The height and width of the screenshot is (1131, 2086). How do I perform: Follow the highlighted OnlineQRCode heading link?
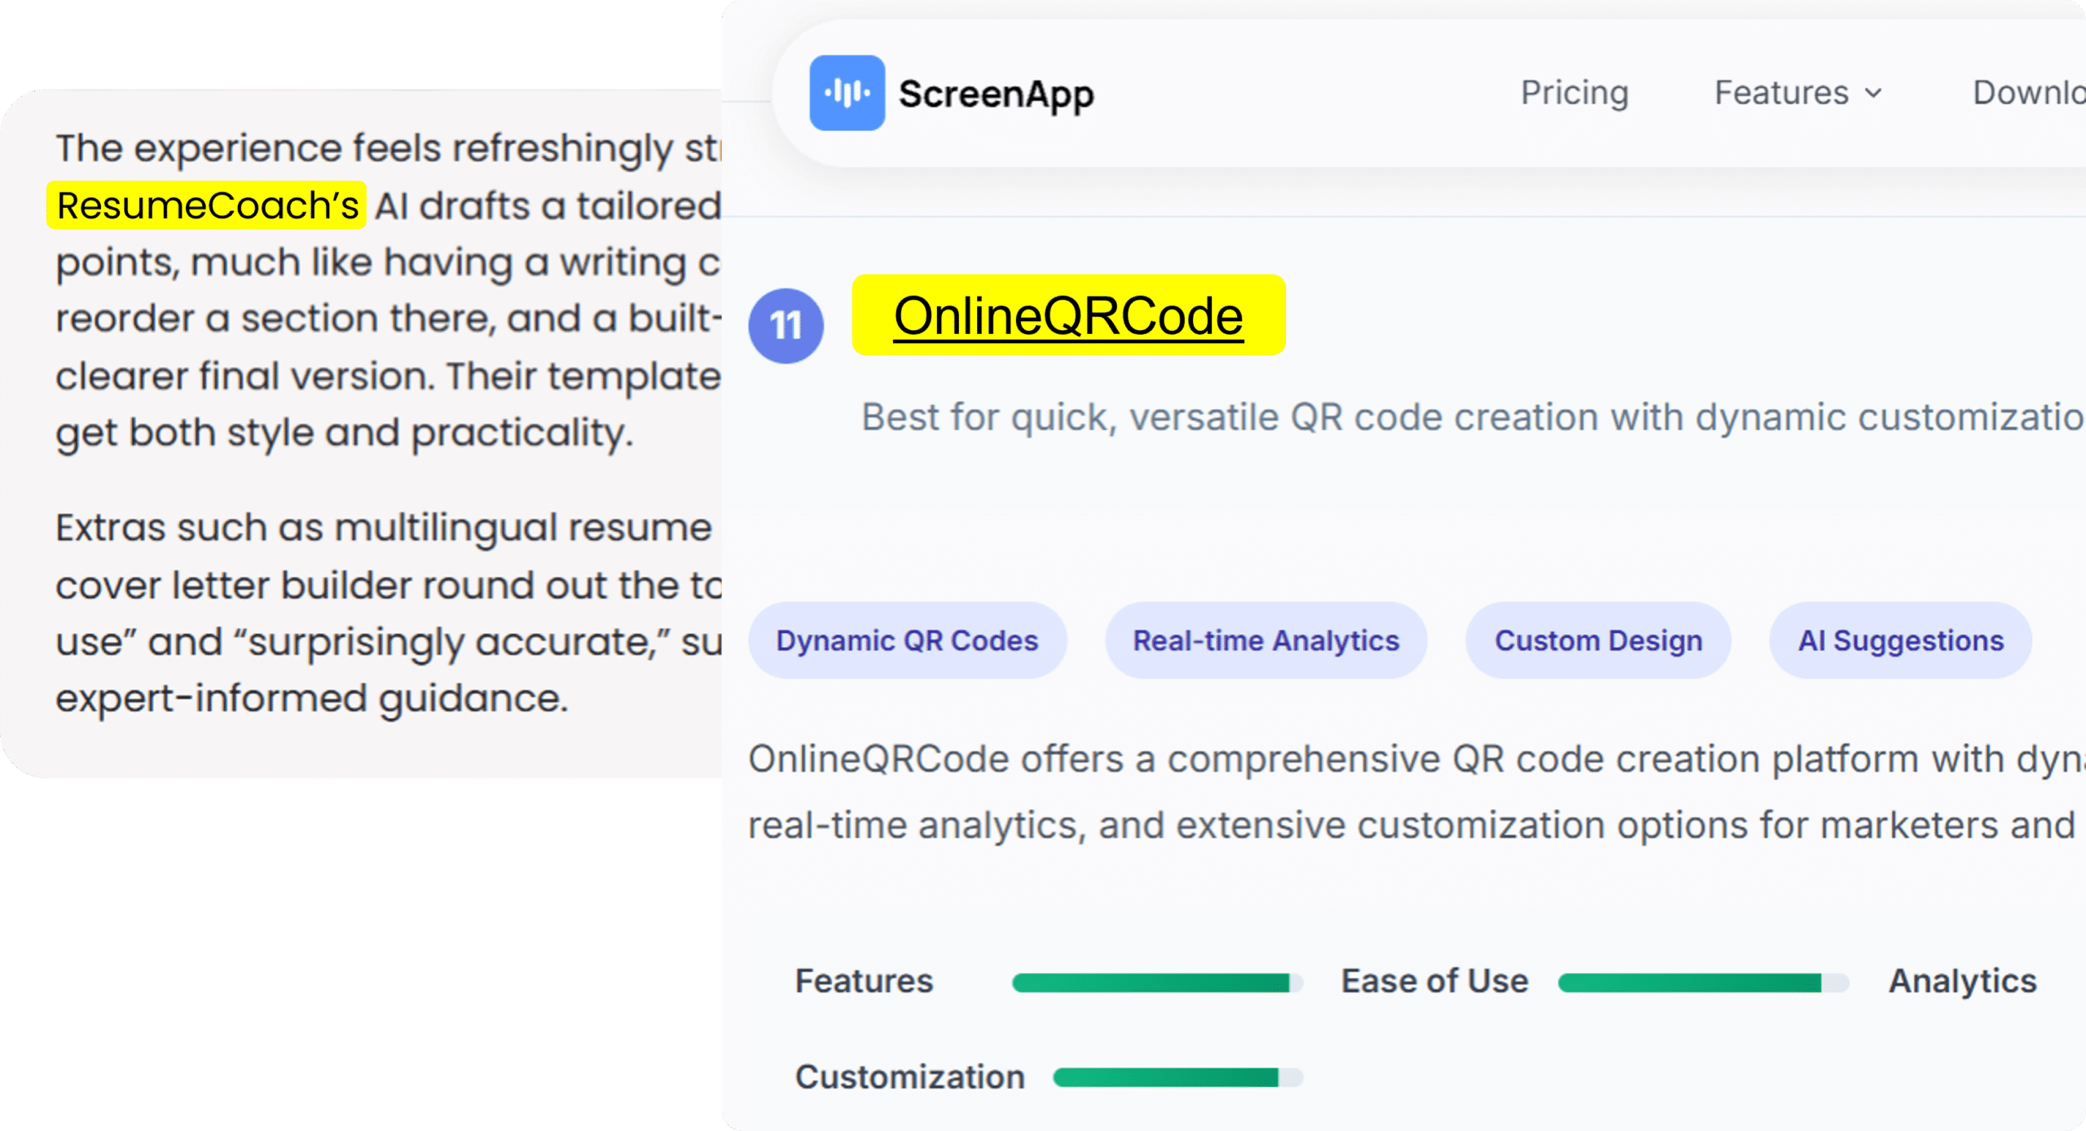pyautogui.click(x=1068, y=315)
